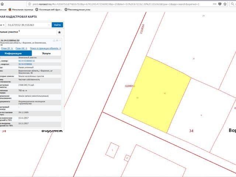Add the parcel to favorites via the small star

coord(57,40)
